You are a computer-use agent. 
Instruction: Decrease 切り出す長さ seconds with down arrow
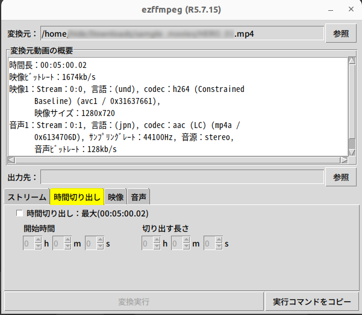click(x=219, y=246)
